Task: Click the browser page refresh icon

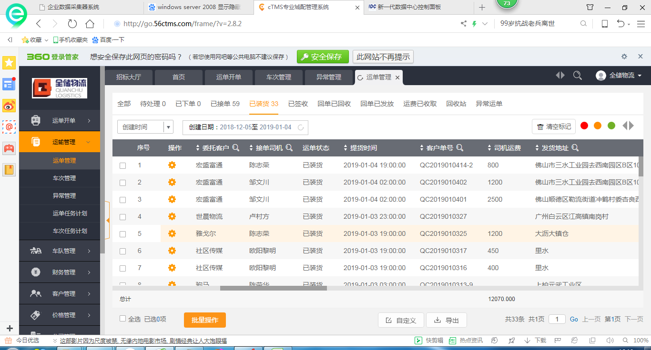Action: tap(72, 24)
